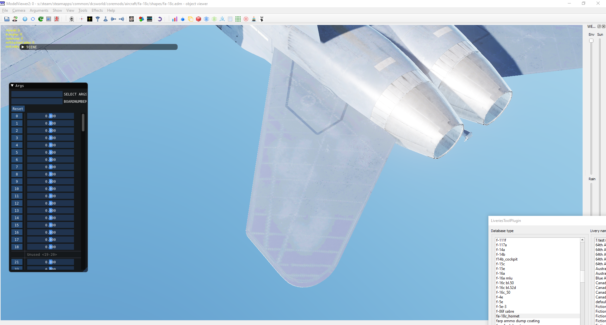Viewport: 606px width, 325px height.
Task: Click the black square with yellow crosshair icon
Action: coord(90,19)
